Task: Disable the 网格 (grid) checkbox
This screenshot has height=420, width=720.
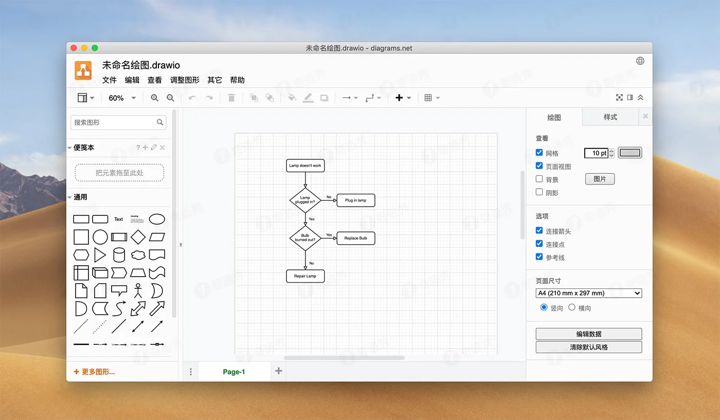Action: 539,153
